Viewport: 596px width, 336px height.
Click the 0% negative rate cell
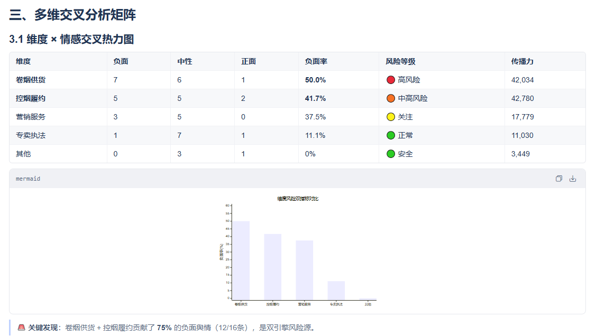[x=310, y=154]
